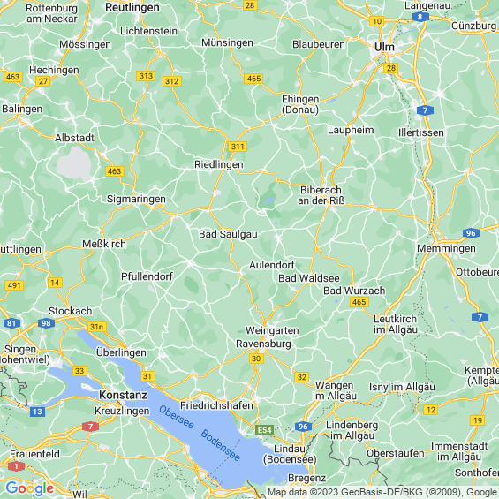Click the red 7 road shield near Kreuzlingen

(x=90, y=426)
